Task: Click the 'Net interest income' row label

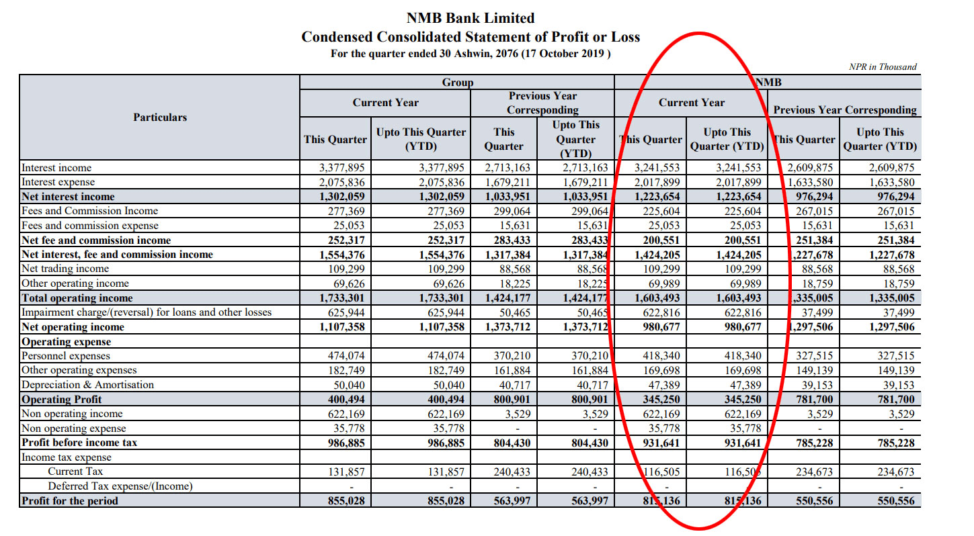Action: pyautogui.click(x=68, y=197)
